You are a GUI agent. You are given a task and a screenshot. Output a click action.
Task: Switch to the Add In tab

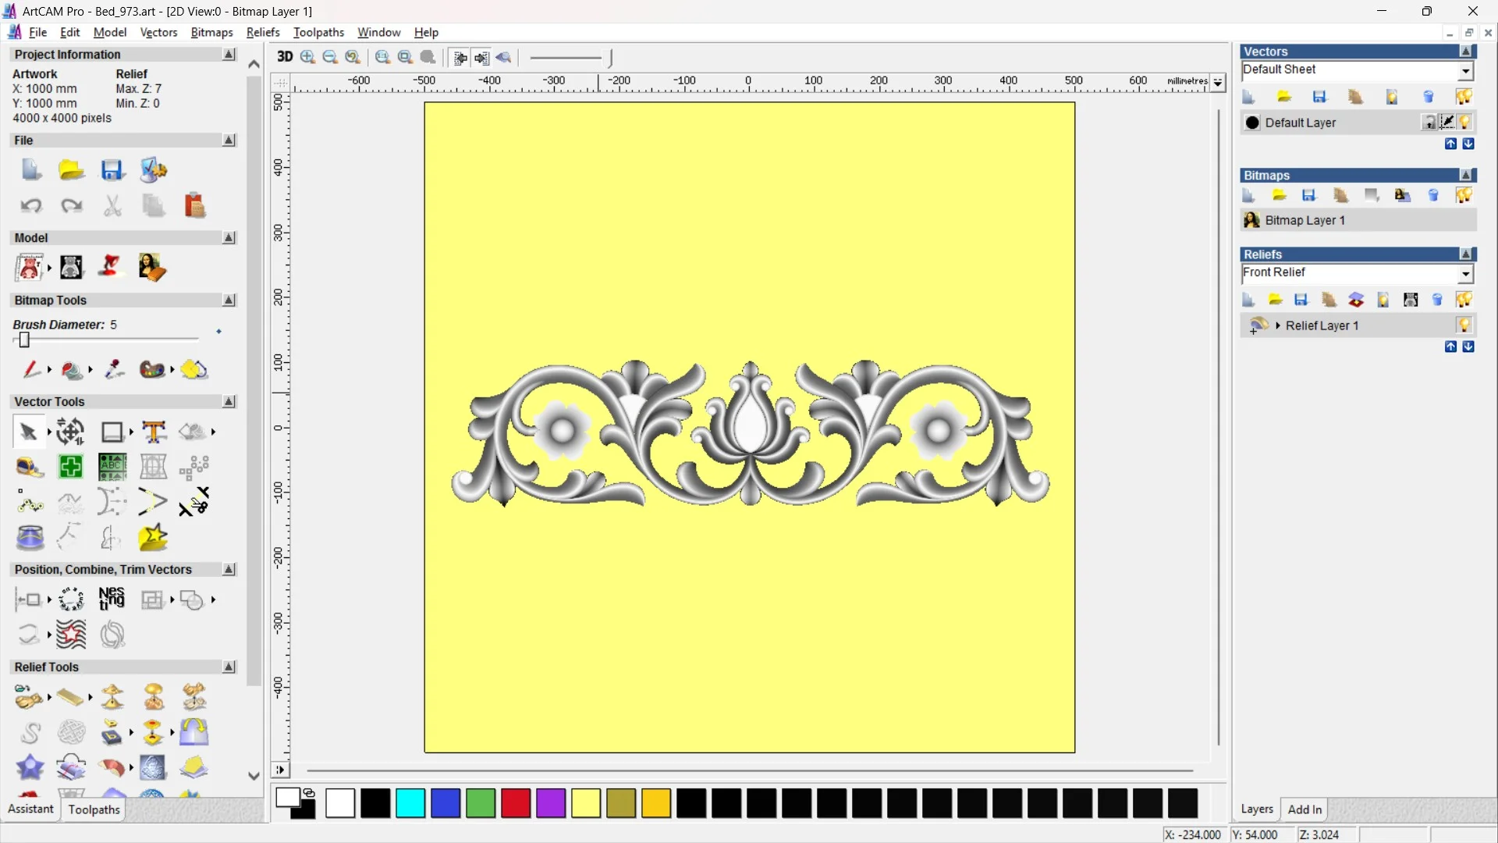[1305, 809]
